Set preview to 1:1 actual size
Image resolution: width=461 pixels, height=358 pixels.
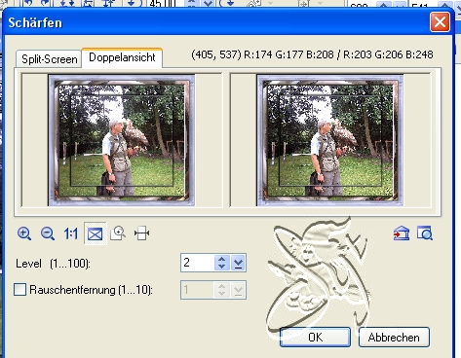pyautogui.click(x=71, y=233)
